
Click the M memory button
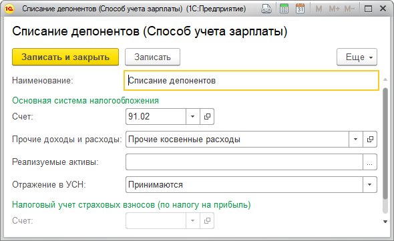[x=319, y=9]
